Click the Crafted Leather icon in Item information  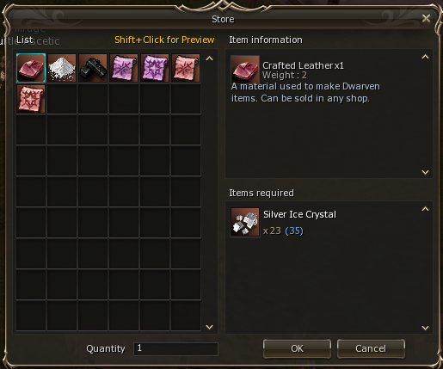click(245, 70)
